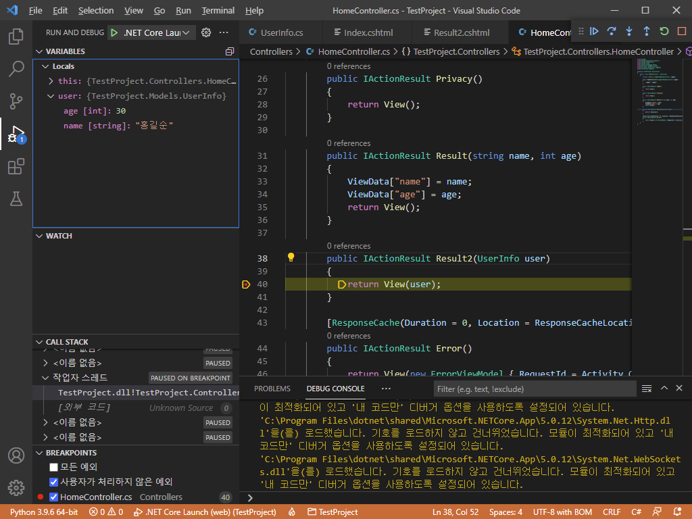Open the Extensions view
692x519 pixels.
[x=16, y=166]
